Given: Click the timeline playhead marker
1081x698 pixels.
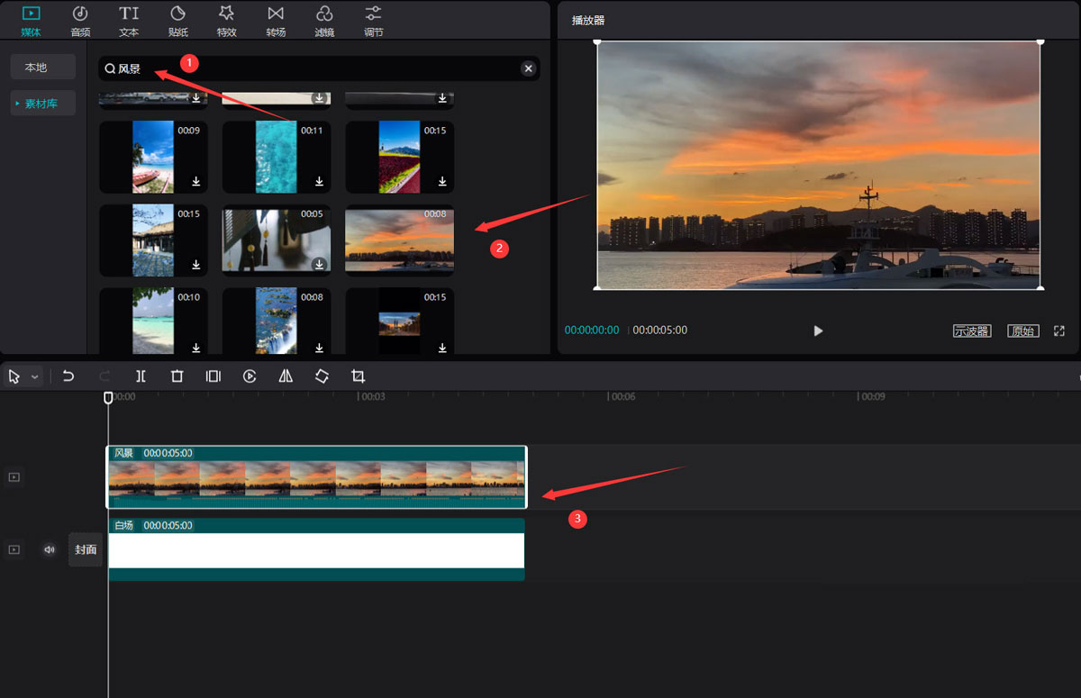Looking at the screenshot, I should pyautogui.click(x=108, y=397).
